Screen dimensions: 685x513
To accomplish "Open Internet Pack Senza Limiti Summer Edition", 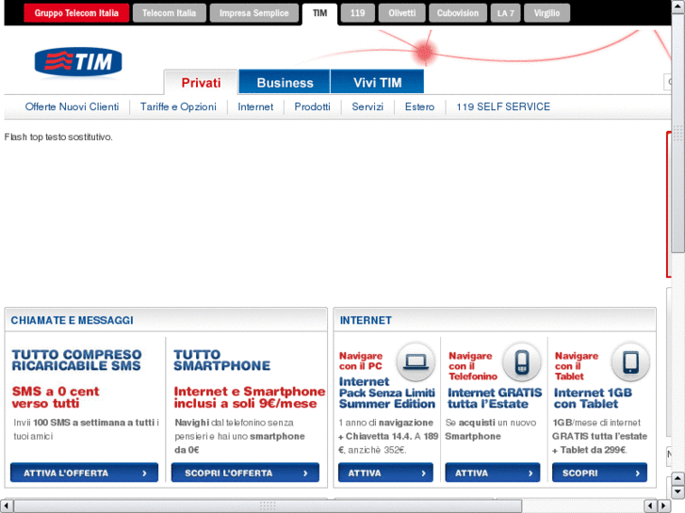I will (x=387, y=393).
